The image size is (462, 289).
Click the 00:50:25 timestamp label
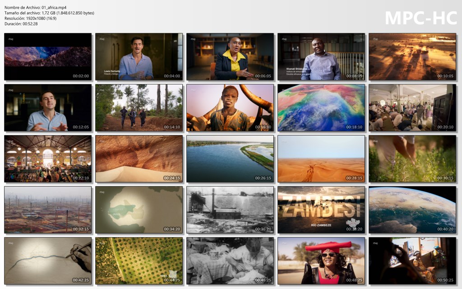(x=444, y=280)
